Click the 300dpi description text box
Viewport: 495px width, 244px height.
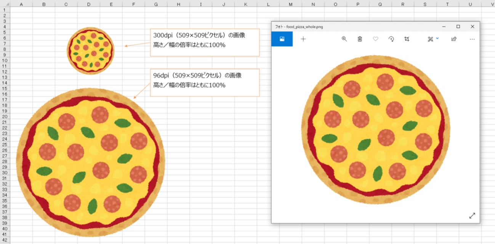[205, 43]
